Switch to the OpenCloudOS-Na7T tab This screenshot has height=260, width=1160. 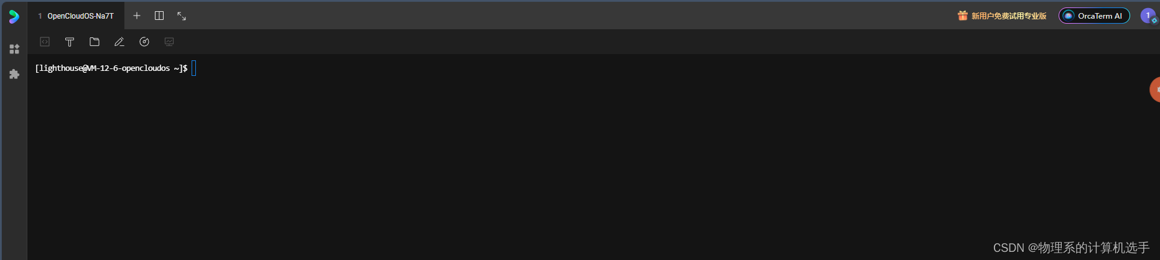[76, 16]
